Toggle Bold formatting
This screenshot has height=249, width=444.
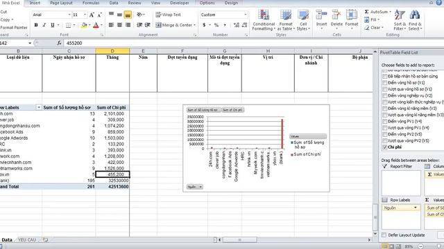36,25
